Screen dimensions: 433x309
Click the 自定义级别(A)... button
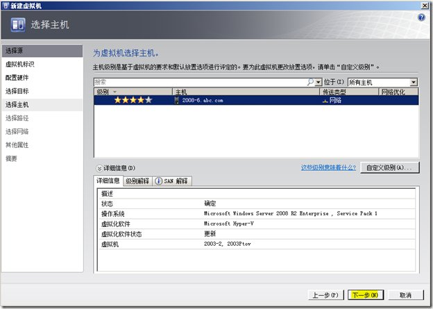390,167
